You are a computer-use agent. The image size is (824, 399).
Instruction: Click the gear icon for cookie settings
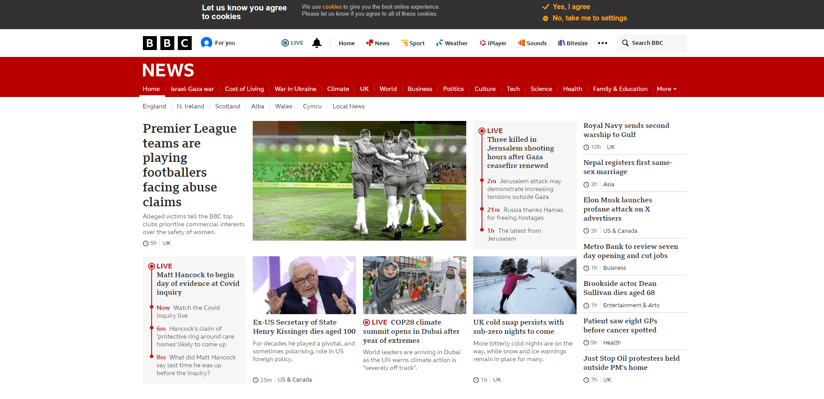pos(546,18)
